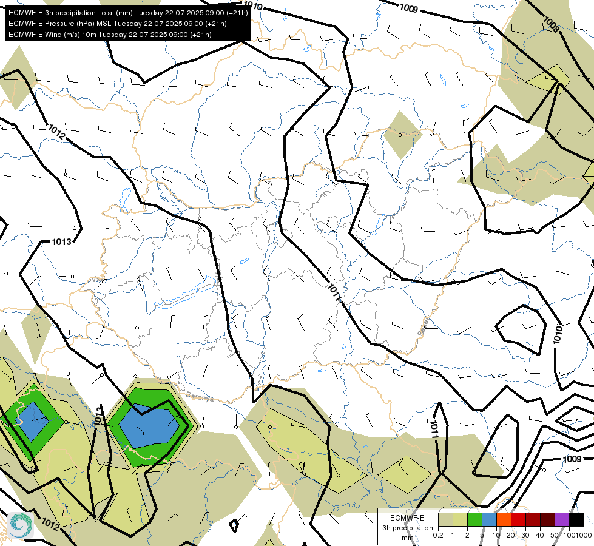This screenshot has height=546, width=594.
Task: Click the spiral weather logo icon
Action: point(20,525)
